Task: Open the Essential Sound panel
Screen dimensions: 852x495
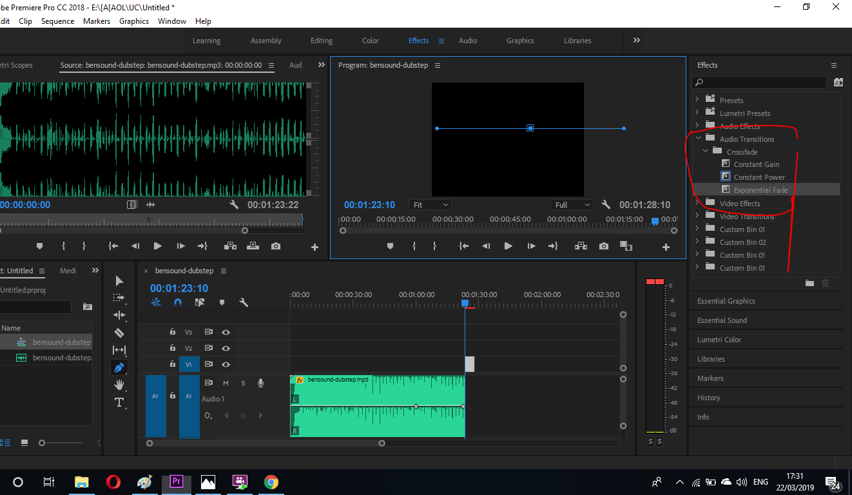Action: [x=722, y=320]
